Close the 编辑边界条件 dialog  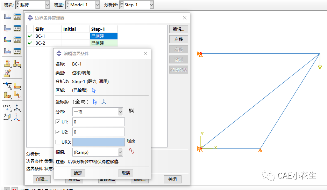coord(145,53)
